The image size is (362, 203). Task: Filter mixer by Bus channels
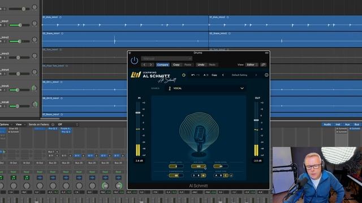tap(357, 124)
